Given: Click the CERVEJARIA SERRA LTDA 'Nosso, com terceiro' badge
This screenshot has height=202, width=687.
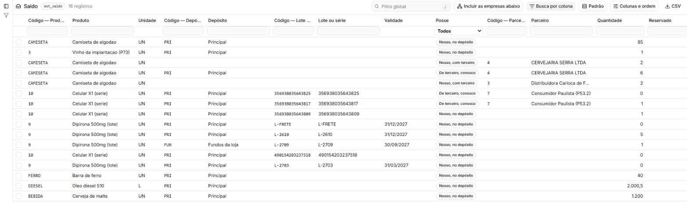Looking at the screenshot, I should (x=457, y=63).
